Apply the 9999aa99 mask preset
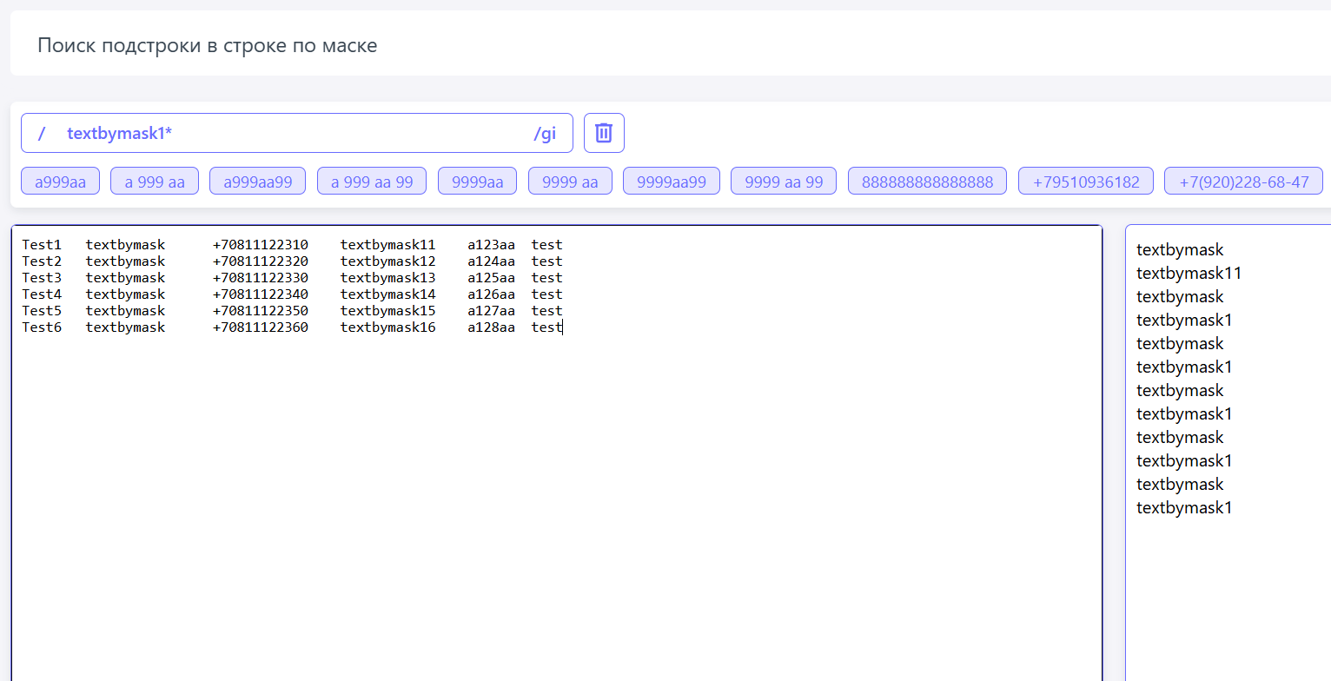The height and width of the screenshot is (681, 1331). (x=672, y=182)
